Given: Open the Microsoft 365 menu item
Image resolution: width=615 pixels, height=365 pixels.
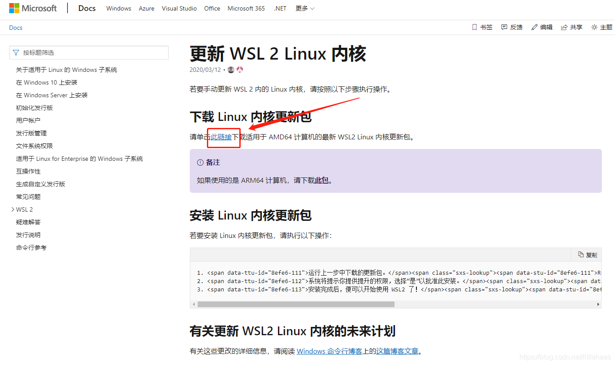Looking at the screenshot, I should [246, 8].
